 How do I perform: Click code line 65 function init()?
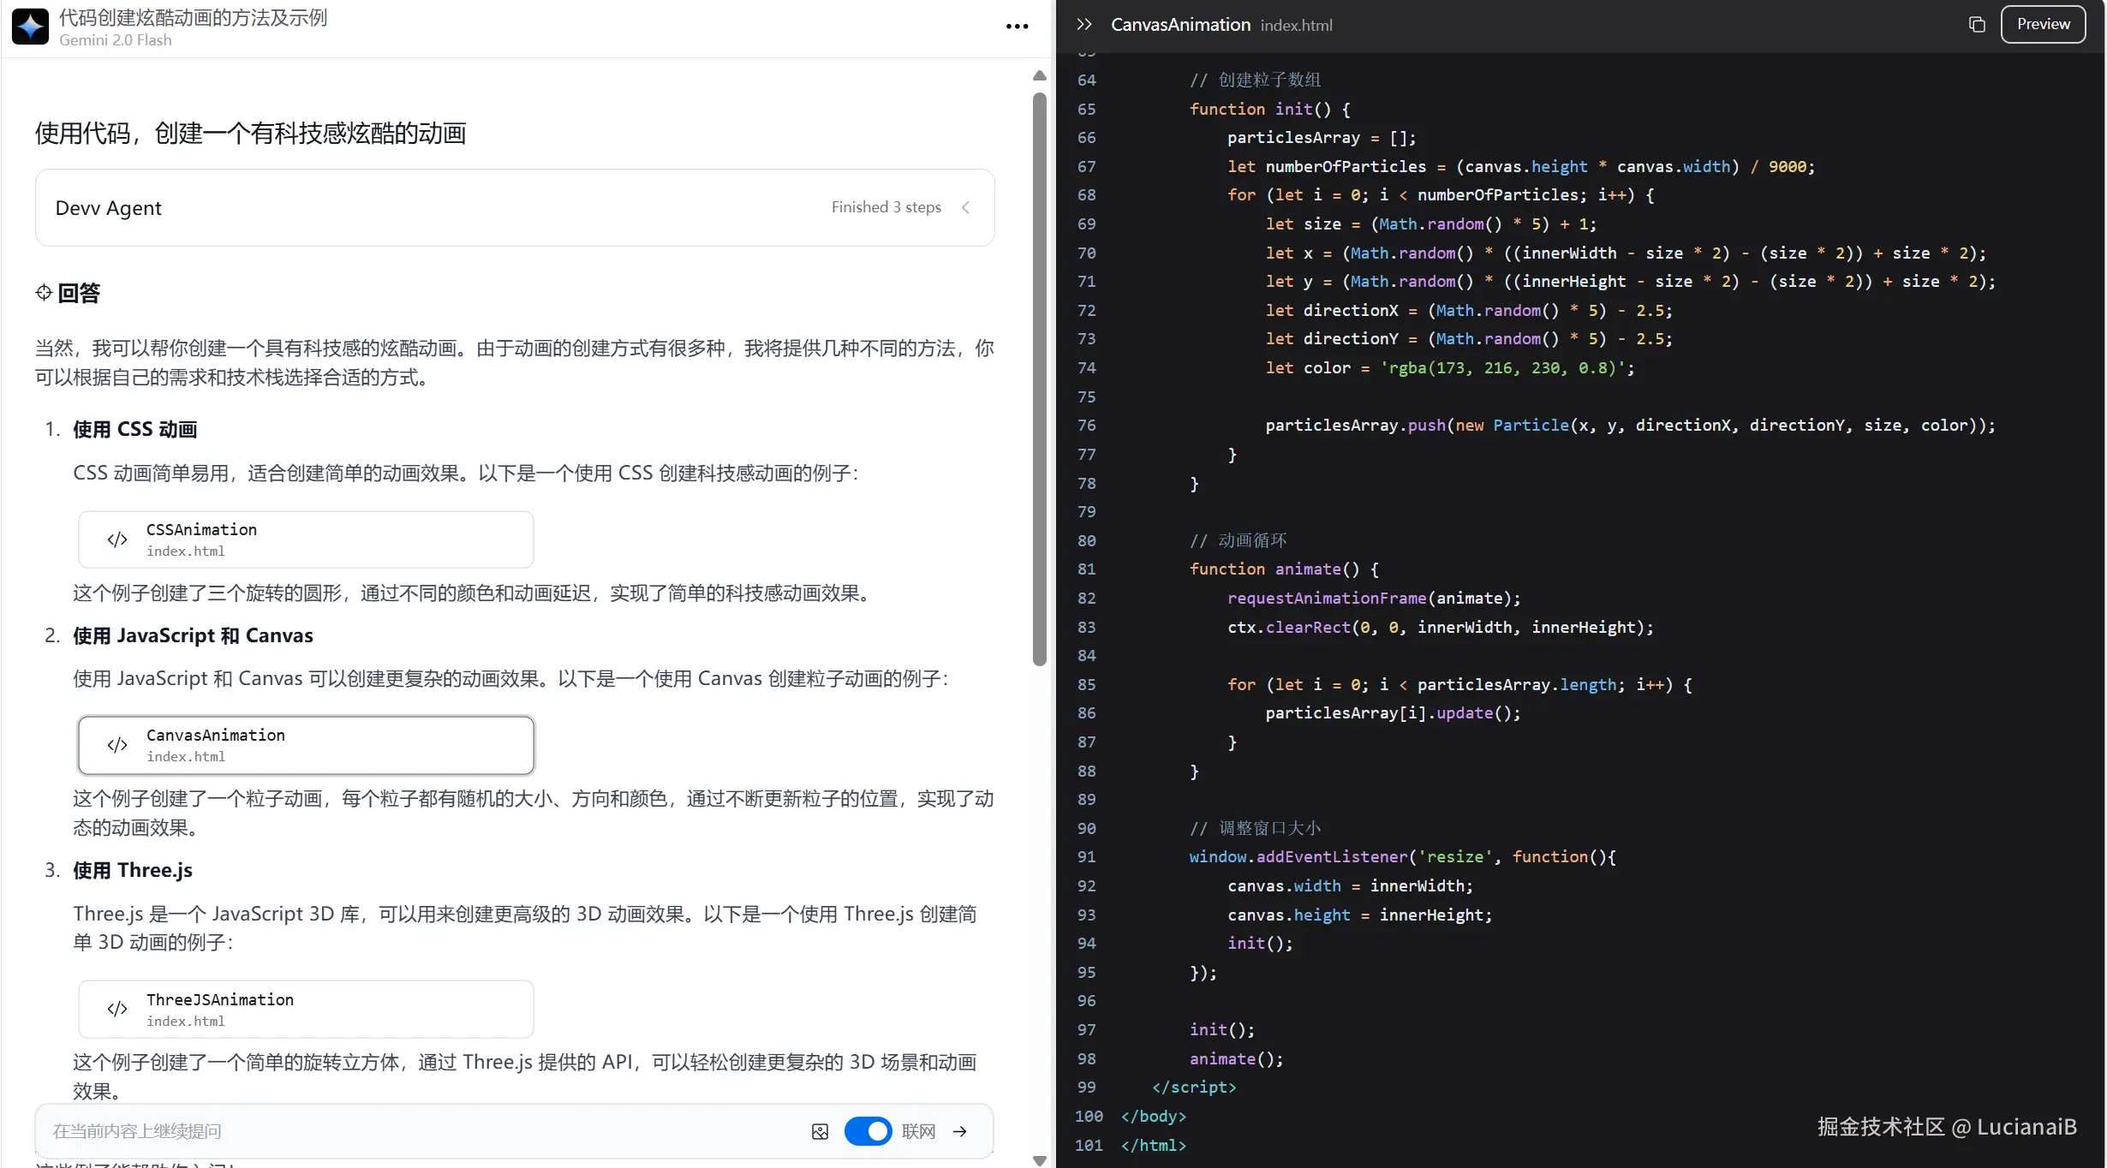point(1269,109)
